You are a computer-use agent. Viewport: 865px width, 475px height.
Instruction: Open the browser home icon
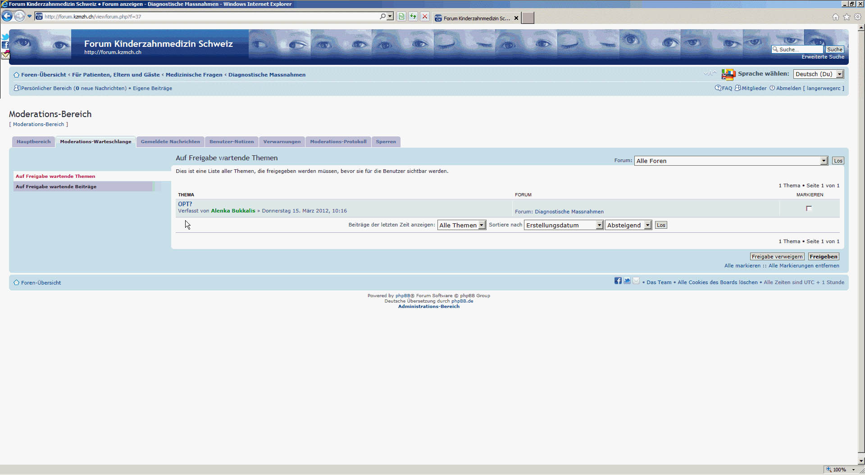point(835,17)
